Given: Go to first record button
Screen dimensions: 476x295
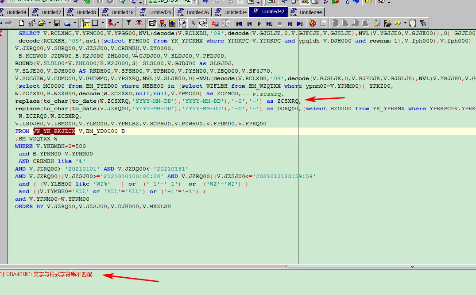Looking at the screenshot, I should pyautogui.click(x=239, y=23).
